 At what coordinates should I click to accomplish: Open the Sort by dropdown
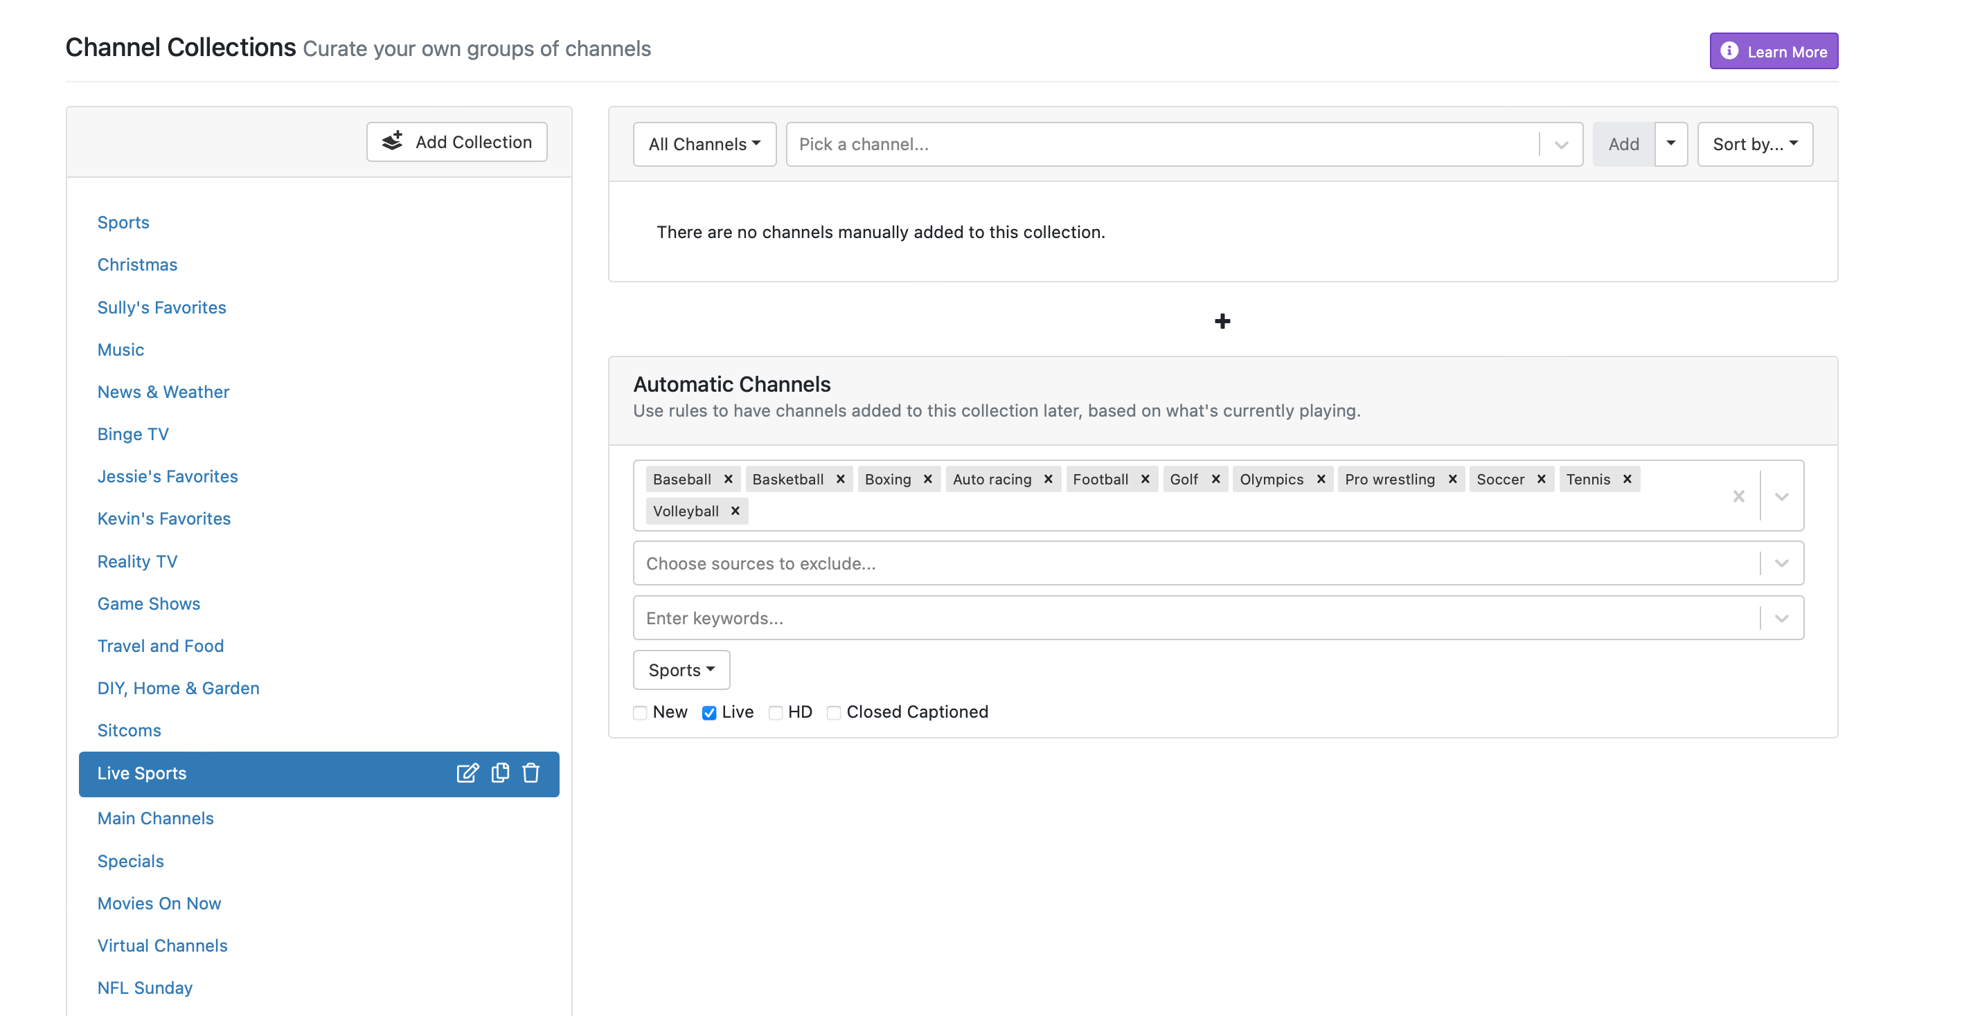pos(1754,144)
